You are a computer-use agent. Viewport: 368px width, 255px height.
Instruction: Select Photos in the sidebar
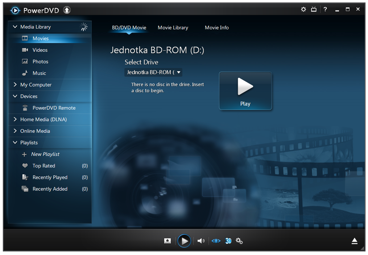pyautogui.click(x=50, y=61)
